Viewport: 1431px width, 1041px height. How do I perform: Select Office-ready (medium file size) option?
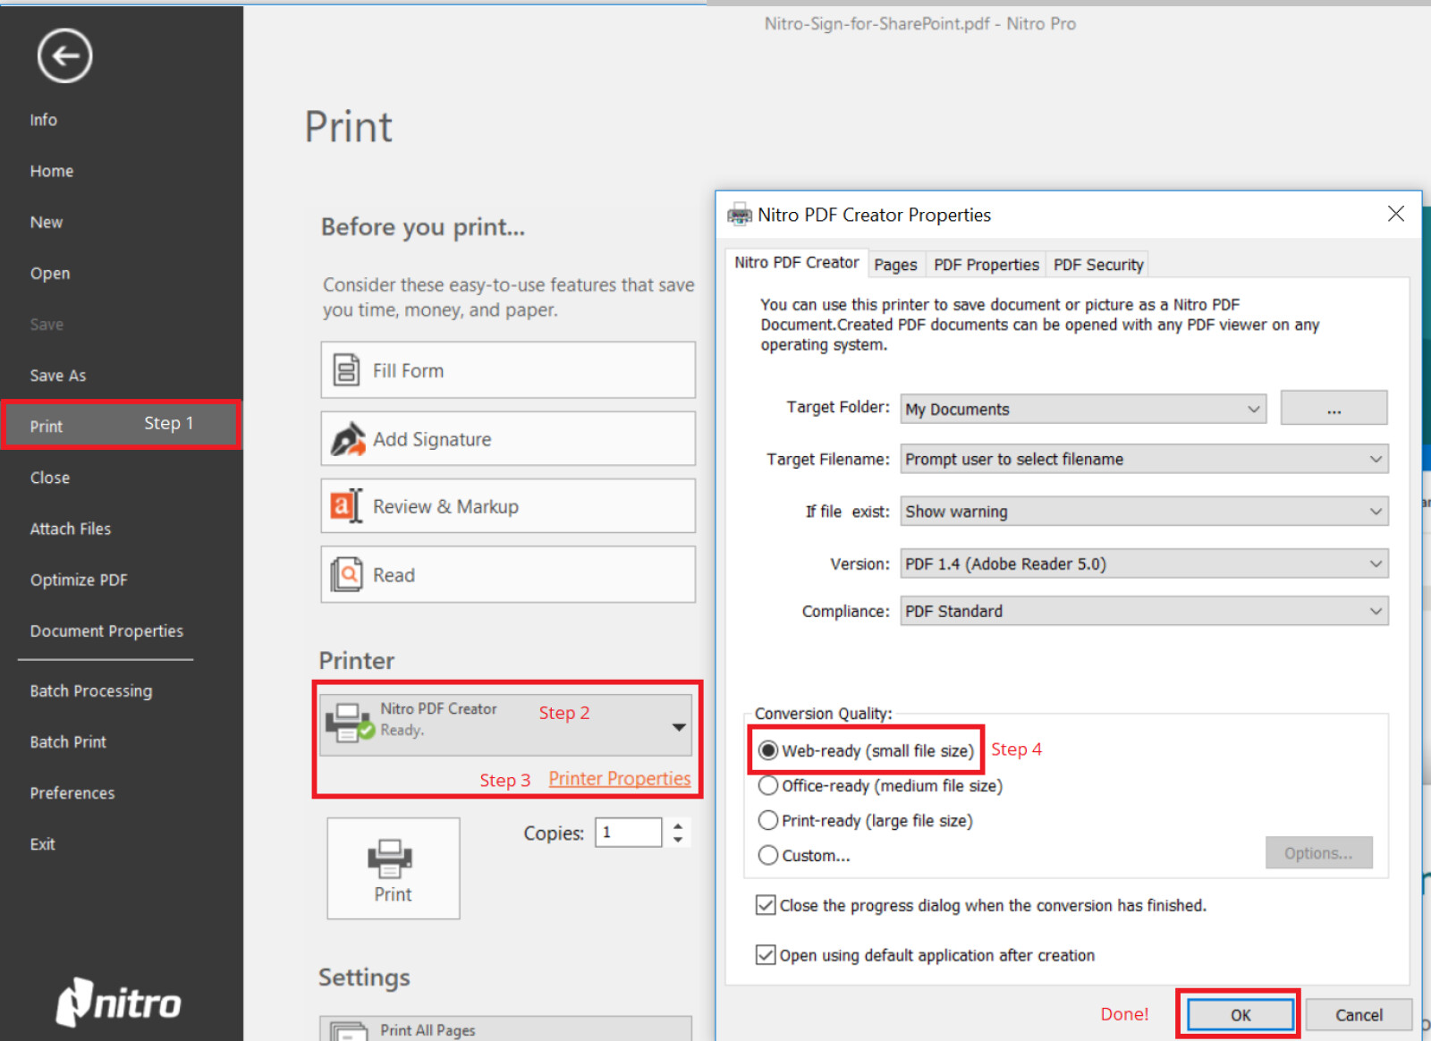[768, 786]
